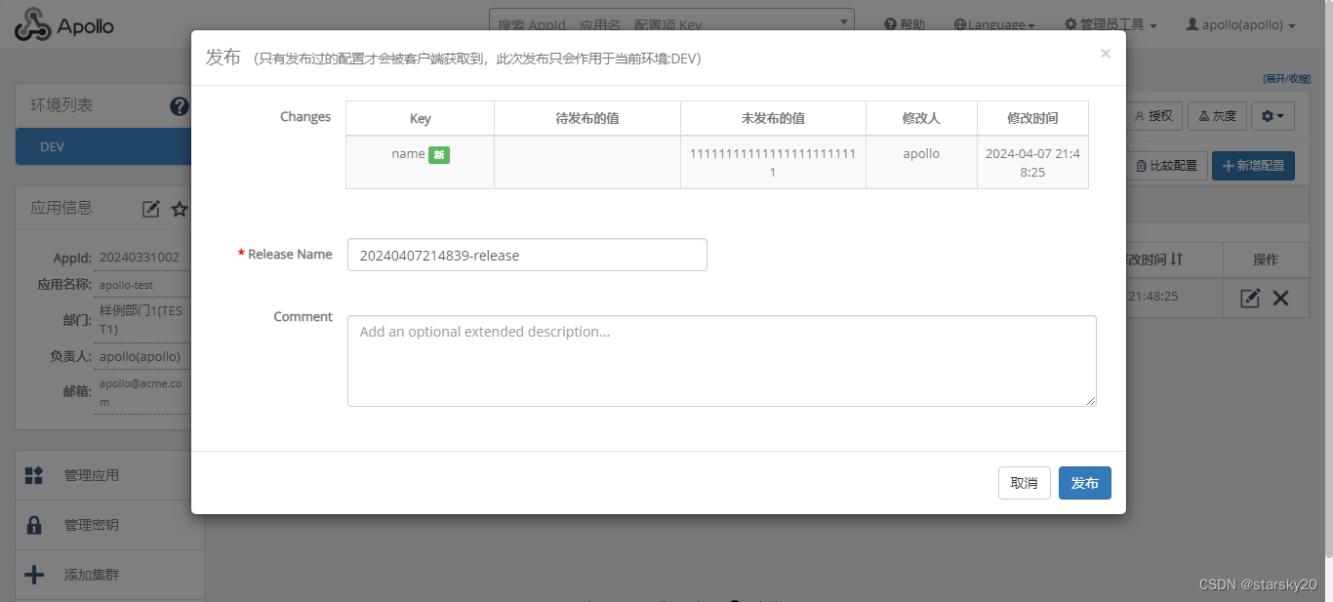Click the 添加集群 menu item
Image resolution: width=1333 pixels, height=602 pixels.
pyautogui.click(x=91, y=575)
